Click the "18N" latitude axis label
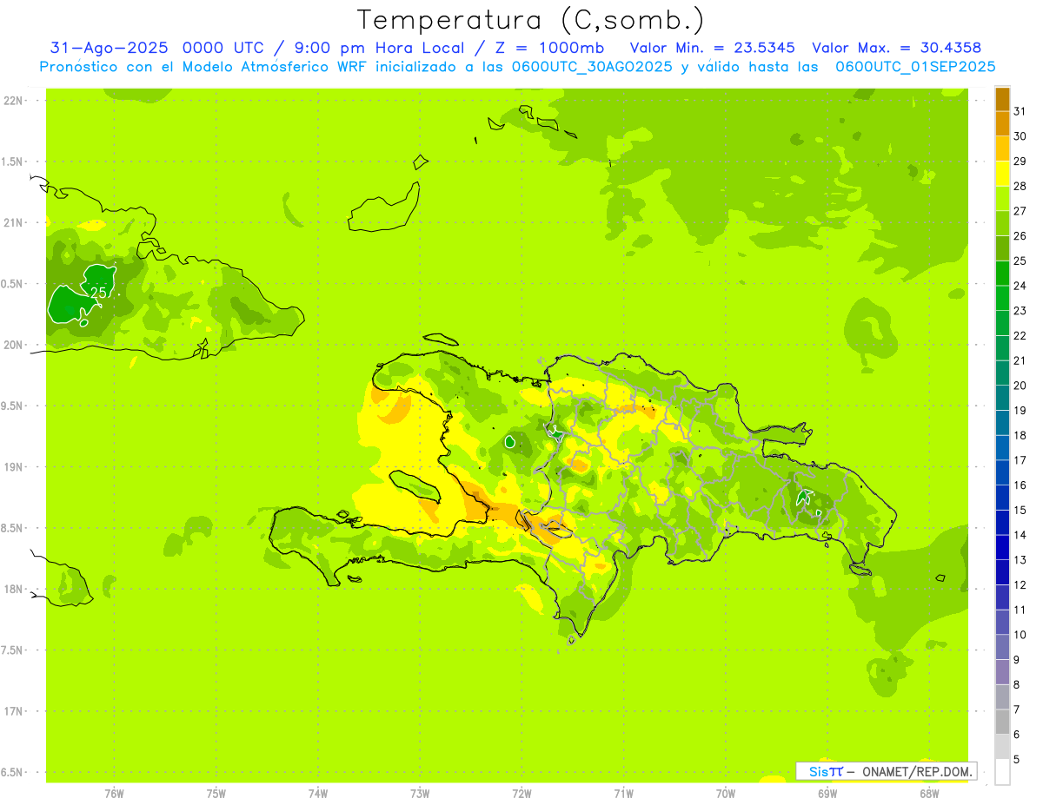 click(13, 589)
